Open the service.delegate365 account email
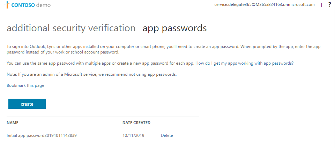This screenshot has width=335, height=148. click(x=264, y=5)
